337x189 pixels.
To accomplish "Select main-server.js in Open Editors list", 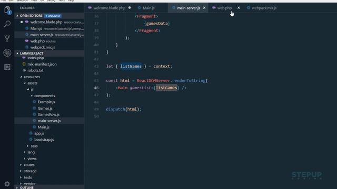I will [x=49, y=35].
